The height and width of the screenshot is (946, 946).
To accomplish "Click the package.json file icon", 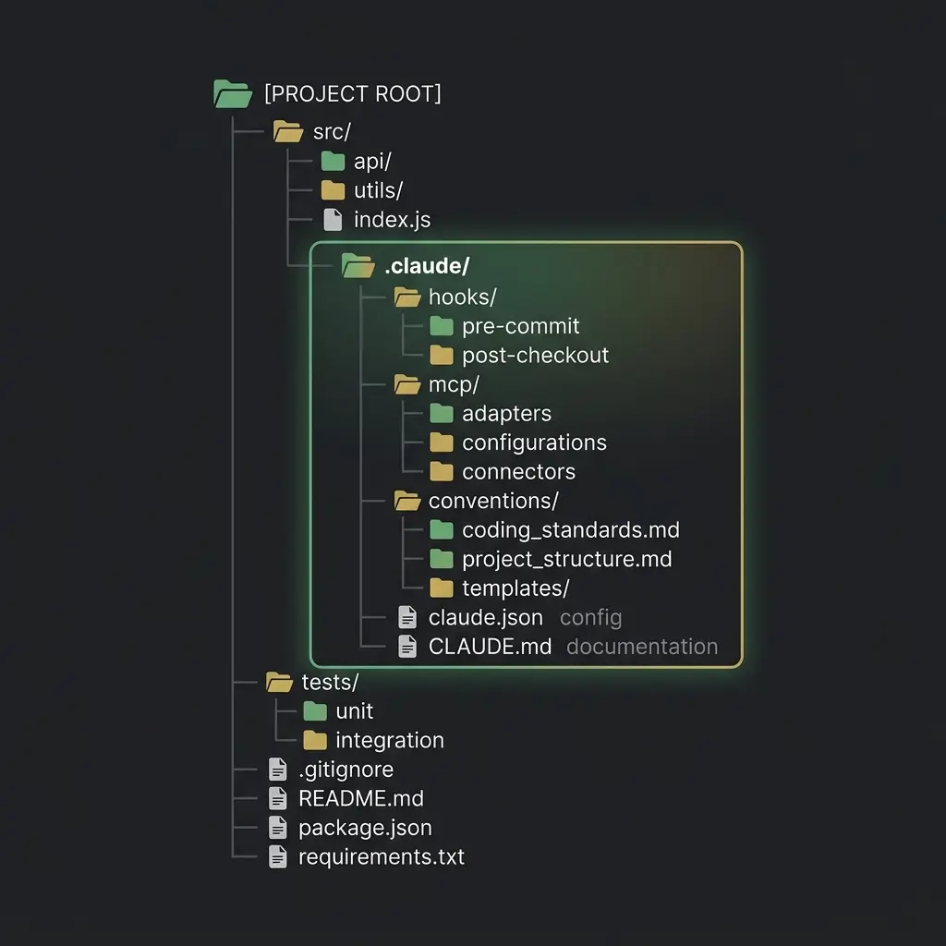I will [x=277, y=827].
